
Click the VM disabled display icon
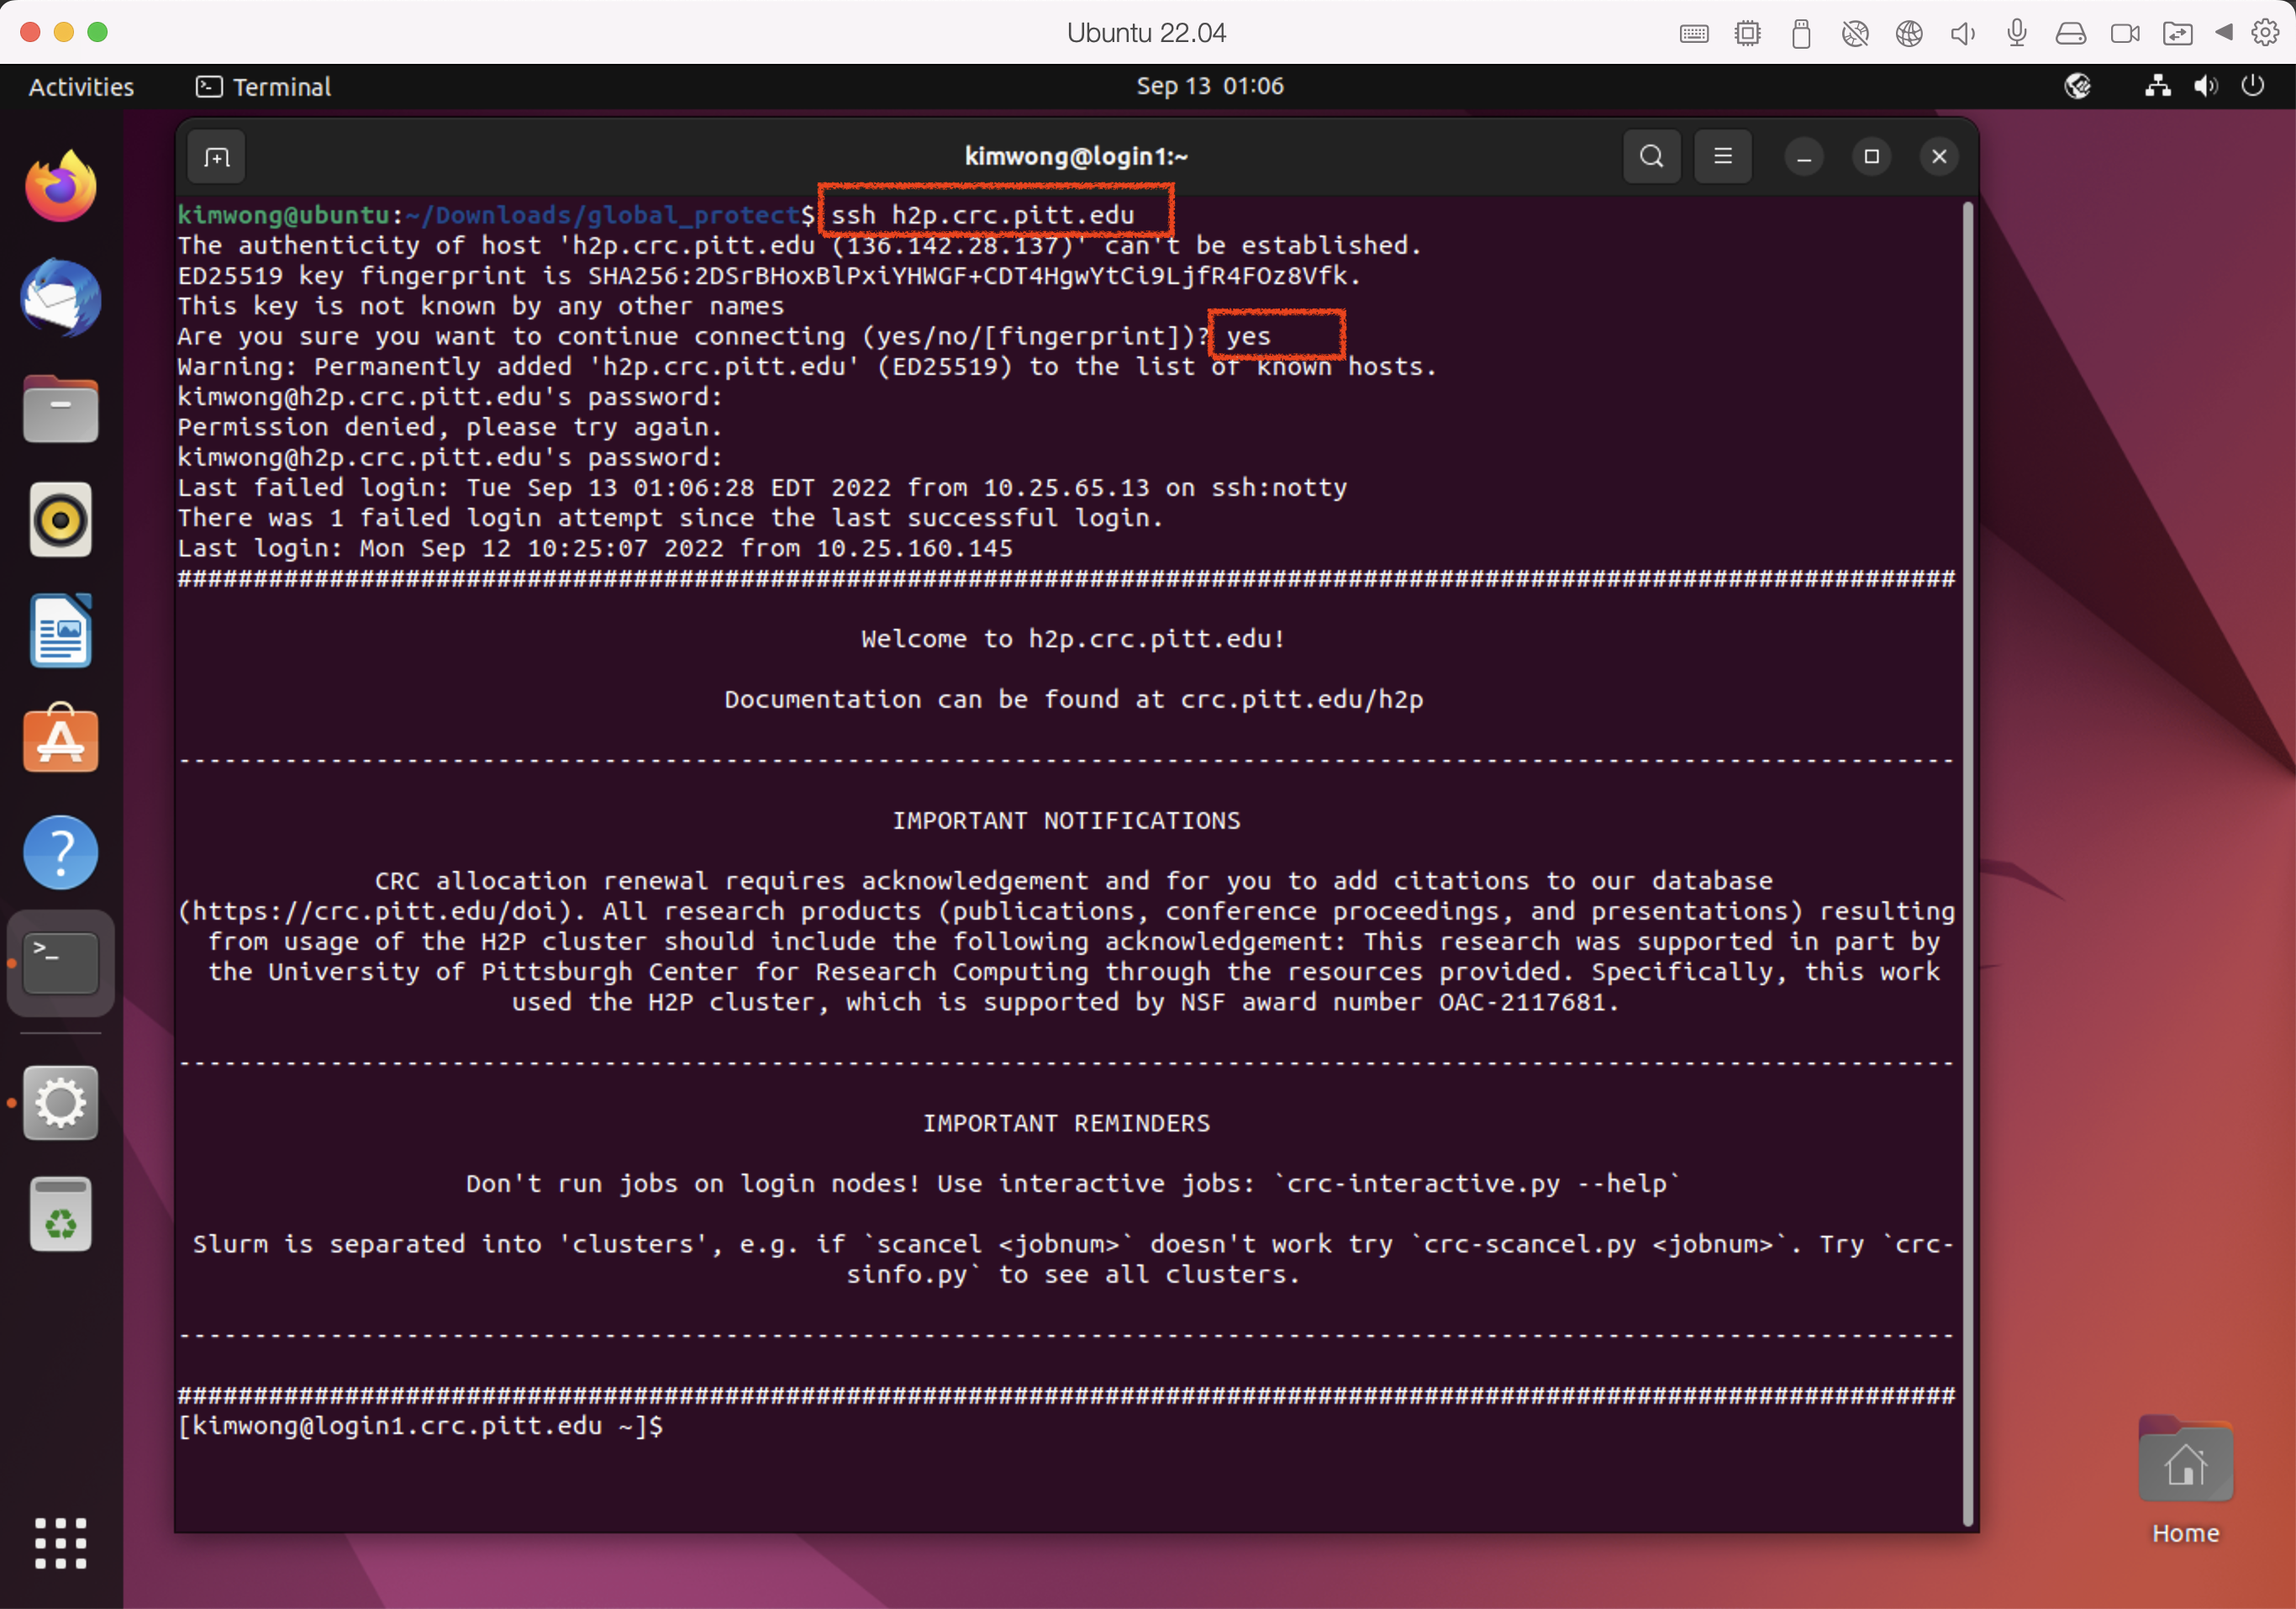1855,33
